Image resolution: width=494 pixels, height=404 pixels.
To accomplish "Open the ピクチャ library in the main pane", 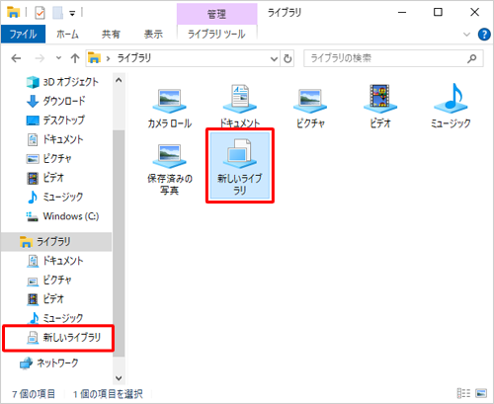I will click(310, 108).
